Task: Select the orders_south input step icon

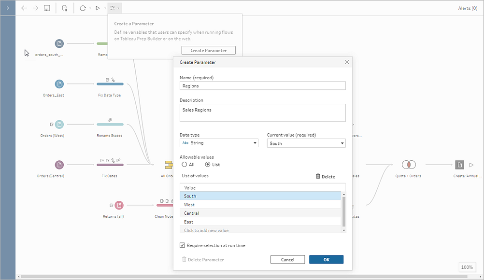Action: coord(59,43)
